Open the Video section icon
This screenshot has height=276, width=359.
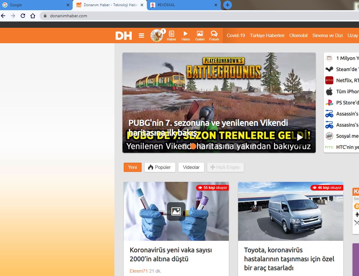(x=186, y=36)
